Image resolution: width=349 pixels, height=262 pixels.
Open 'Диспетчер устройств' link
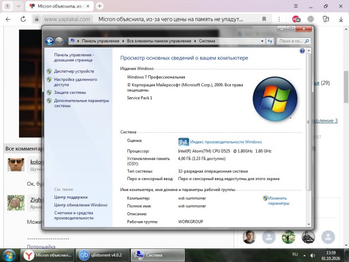tap(74, 72)
